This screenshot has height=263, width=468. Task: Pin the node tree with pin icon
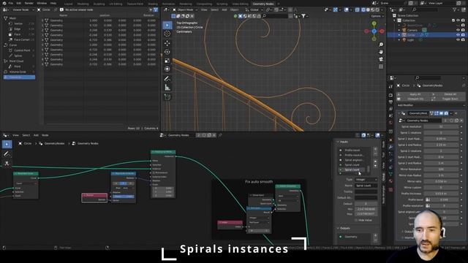[x=220, y=135]
